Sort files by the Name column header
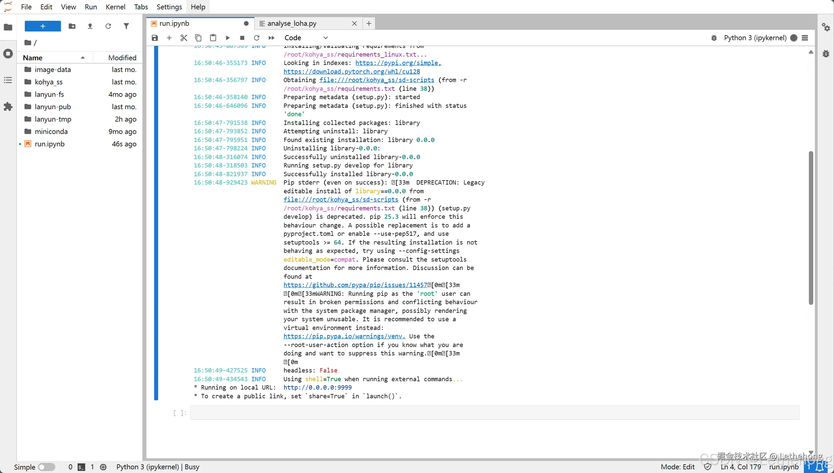834x473 pixels. 33,58
